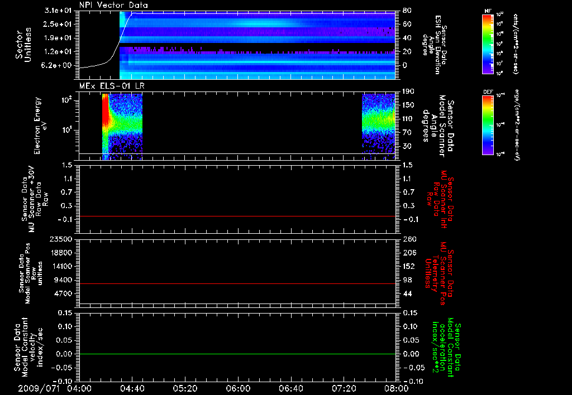
Task: Click the '07:20' time tick label
Action: [344, 388]
